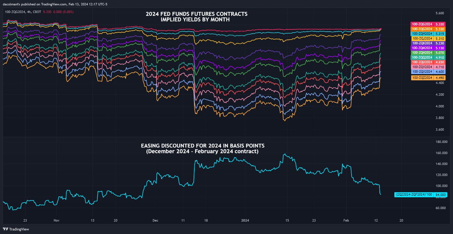This screenshot has width=453, height=234.
Task: Select the 100-ZQZ2024 4.490 label
Action: pos(428,78)
